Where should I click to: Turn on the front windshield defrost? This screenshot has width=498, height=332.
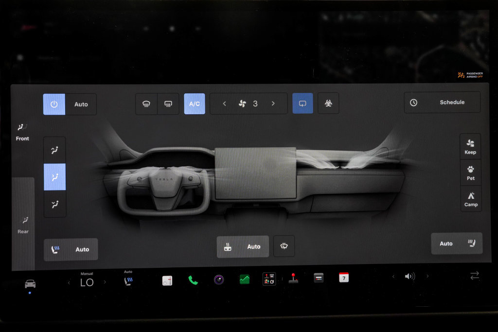146,104
